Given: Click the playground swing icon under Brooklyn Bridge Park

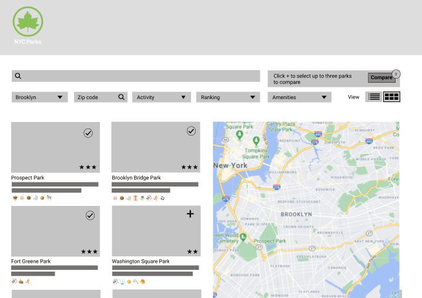Looking at the screenshot, I should tap(149, 198).
